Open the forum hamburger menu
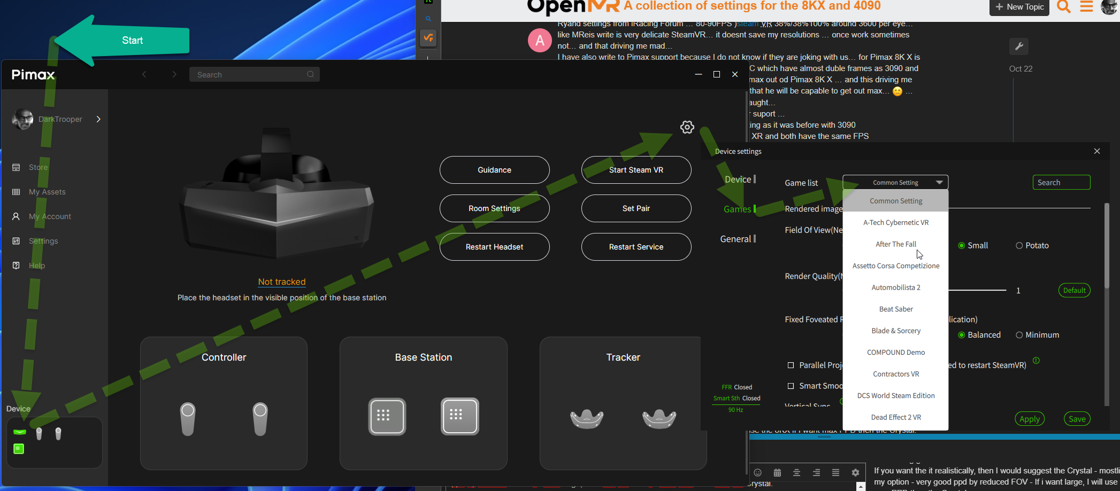The width and height of the screenshot is (1120, 491). click(1086, 7)
